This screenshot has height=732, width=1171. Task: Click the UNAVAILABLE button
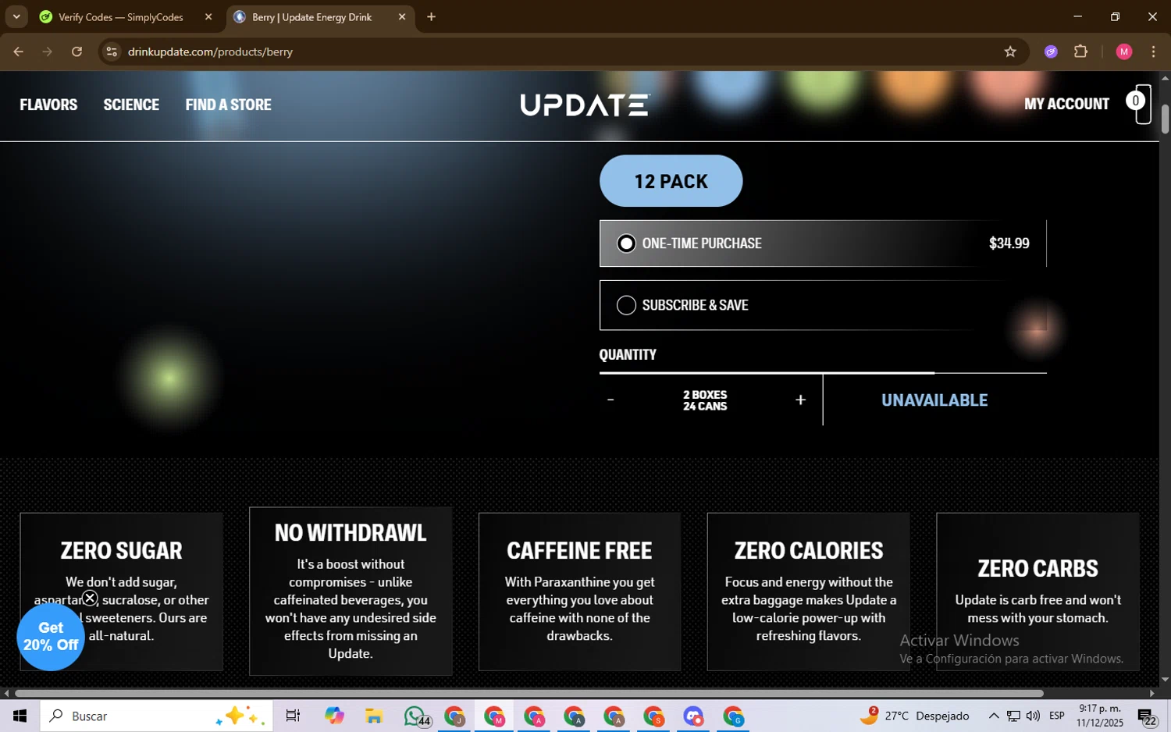(x=934, y=400)
